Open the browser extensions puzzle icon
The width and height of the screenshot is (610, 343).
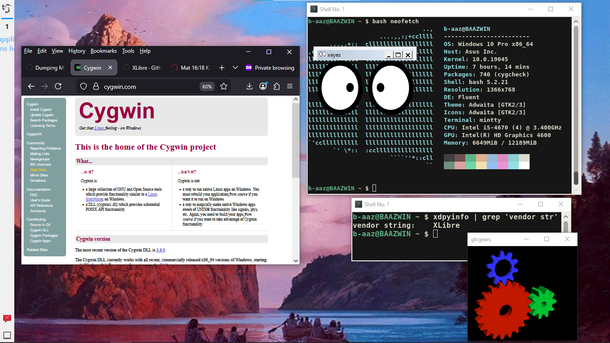[x=276, y=87]
